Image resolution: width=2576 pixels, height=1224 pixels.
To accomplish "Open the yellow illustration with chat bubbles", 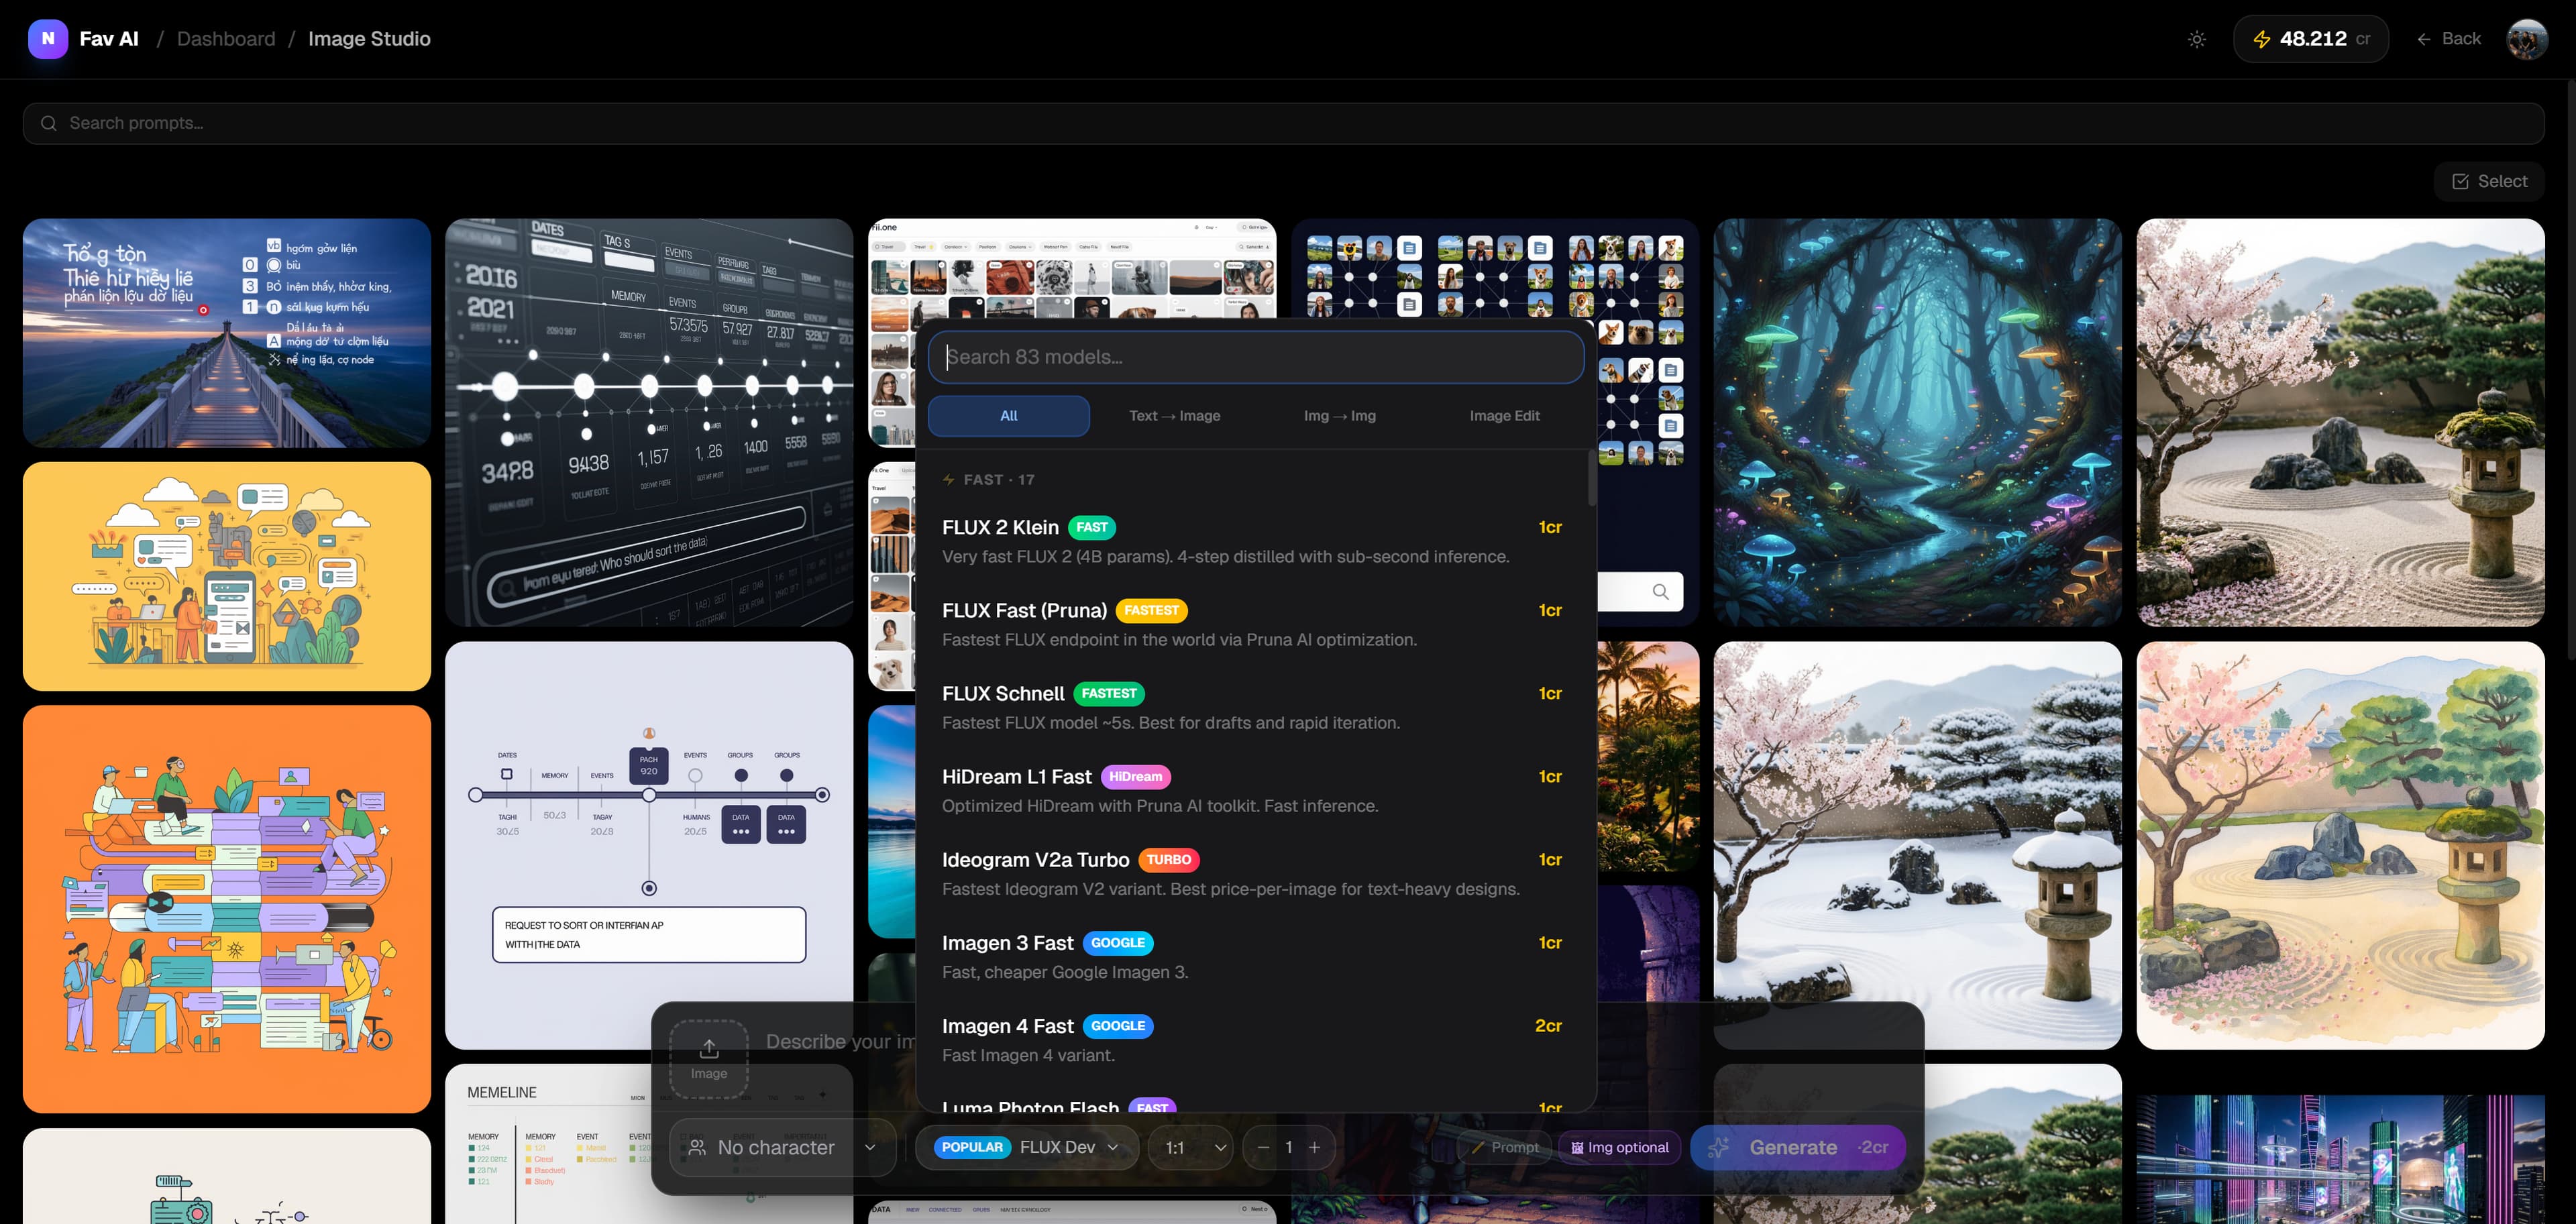I will click(x=227, y=576).
